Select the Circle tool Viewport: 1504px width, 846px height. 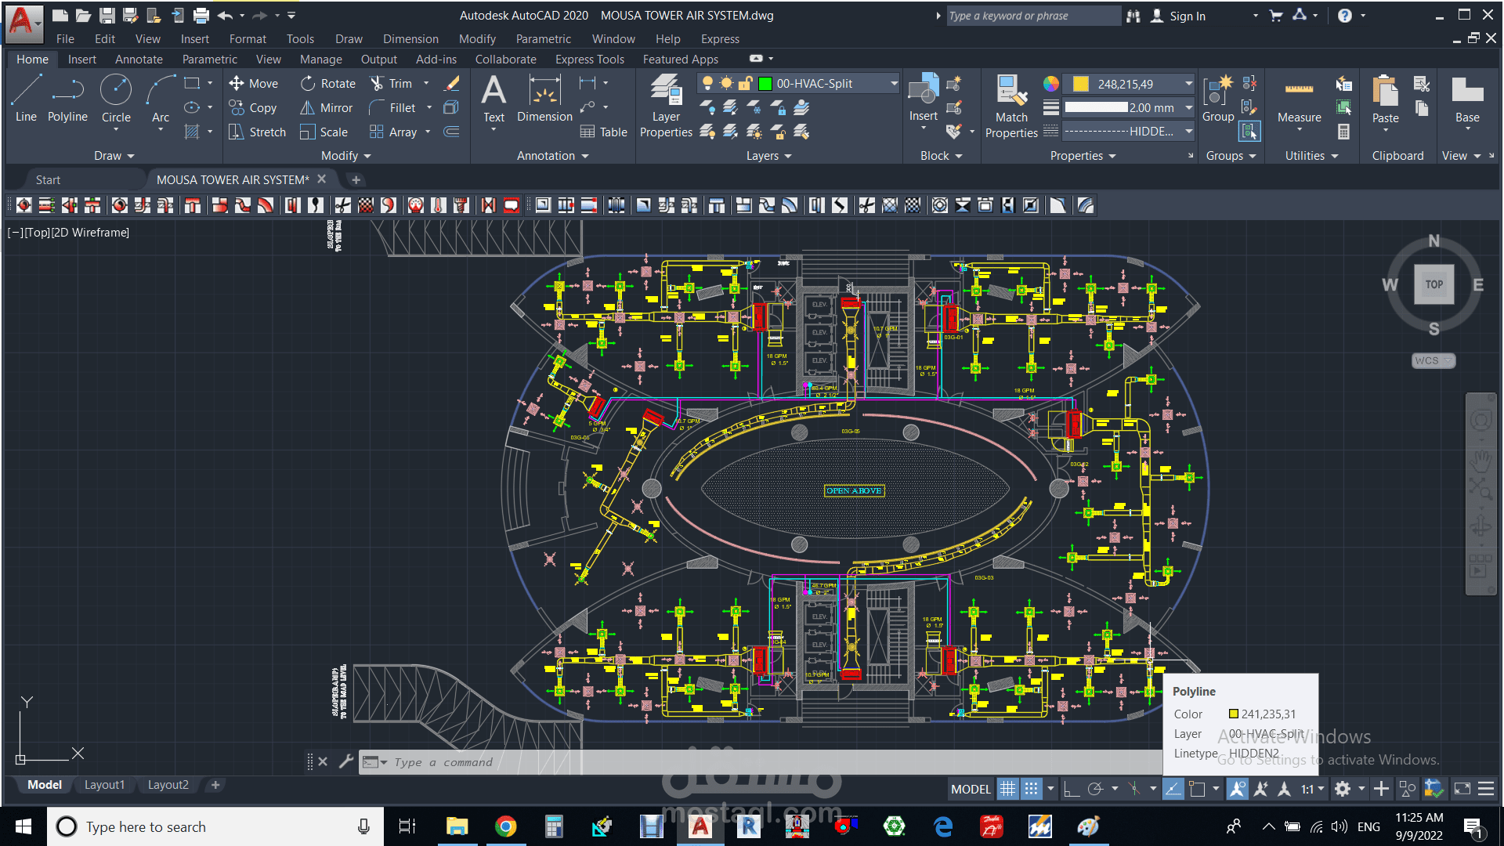(116, 98)
